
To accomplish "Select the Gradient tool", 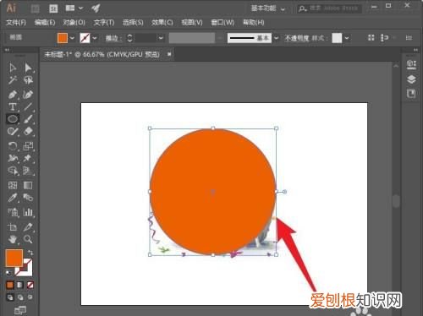I will pos(28,185).
